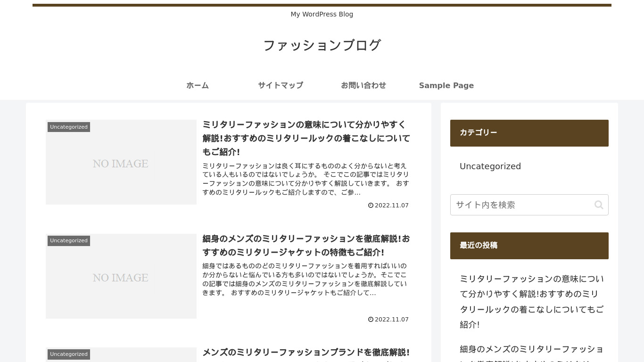Click the clock icon on first post date
This screenshot has width=644, height=362.
tap(371, 206)
